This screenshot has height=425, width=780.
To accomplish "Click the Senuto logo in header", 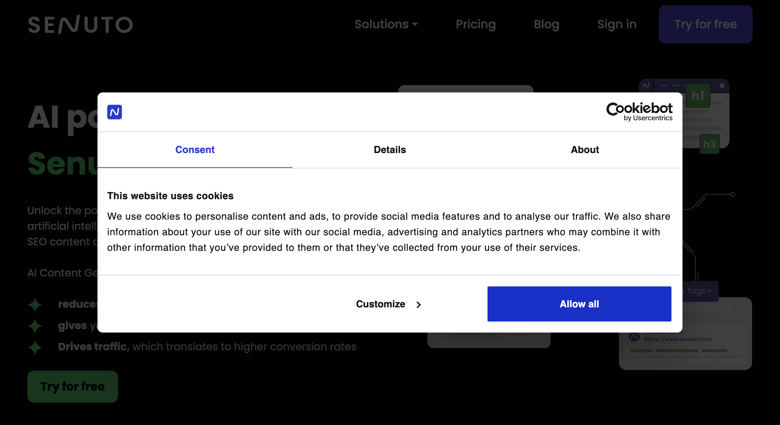I will 80,24.
